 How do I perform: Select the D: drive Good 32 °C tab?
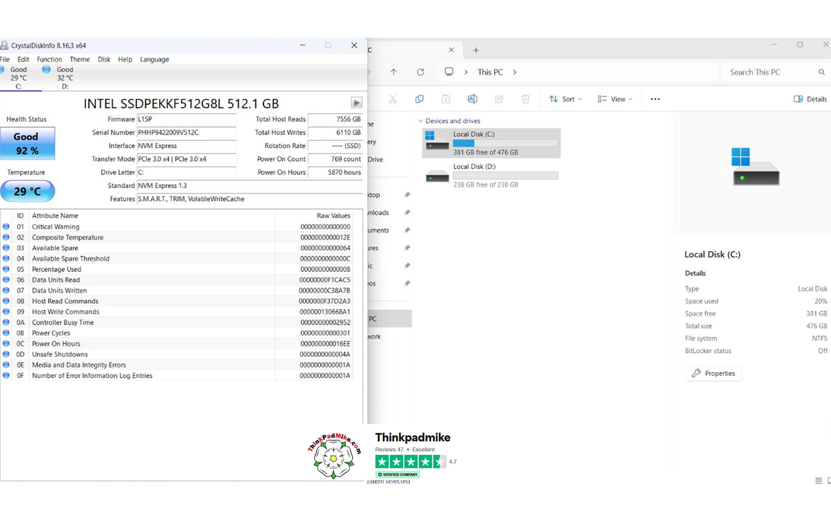tap(63, 78)
